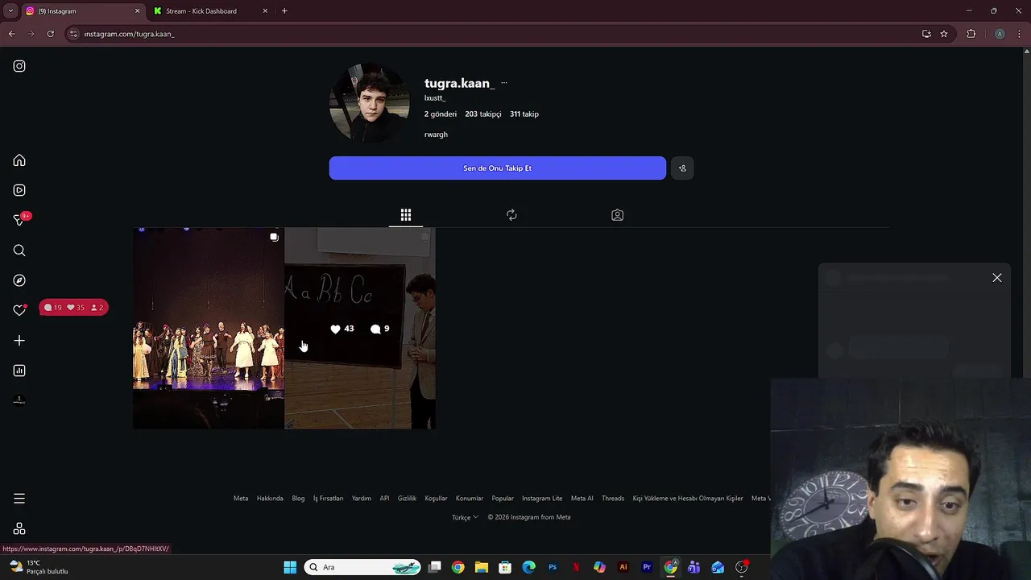1031x580 pixels.
Task: View the 311 takip following list
Action: click(x=524, y=114)
